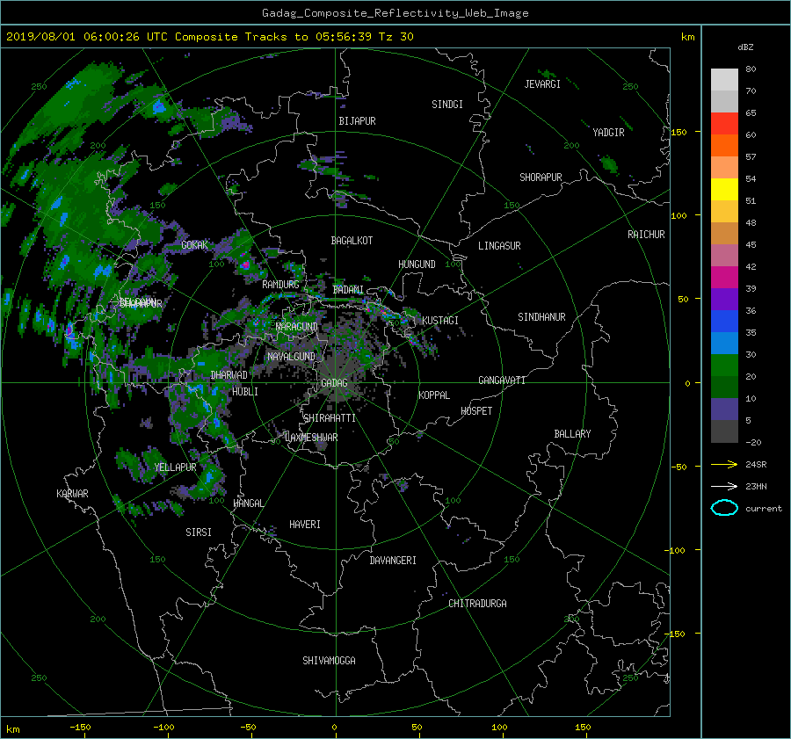Select the 30 dBZ light blue swatch
This screenshot has width=791, height=739.
click(x=724, y=343)
